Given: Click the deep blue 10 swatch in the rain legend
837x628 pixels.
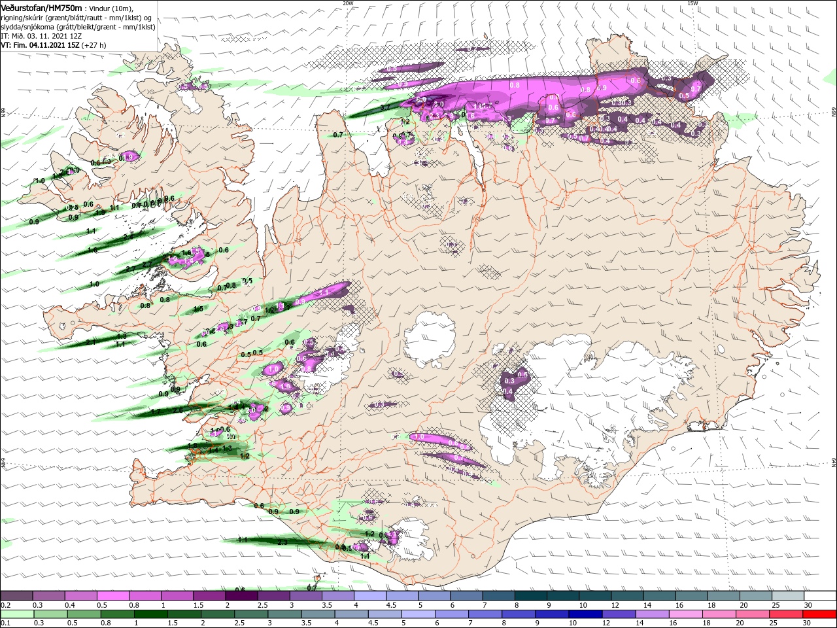Looking at the screenshot, I should (x=586, y=614).
